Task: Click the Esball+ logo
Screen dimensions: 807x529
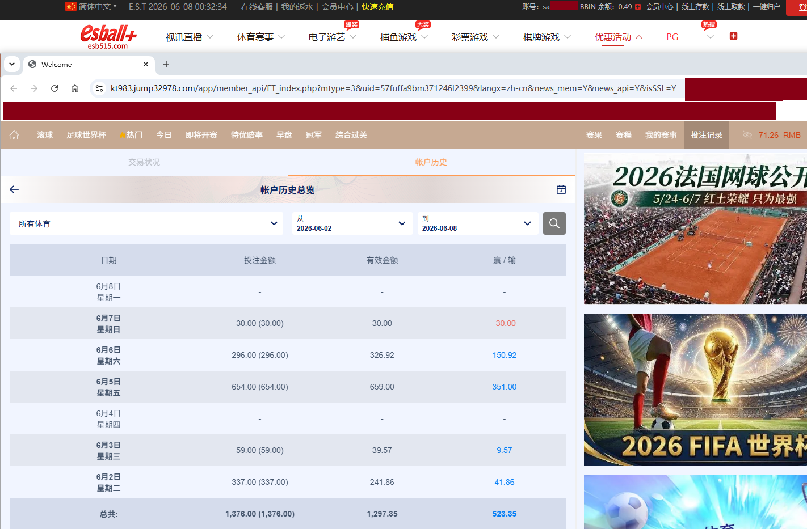Action: pos(108,37)
